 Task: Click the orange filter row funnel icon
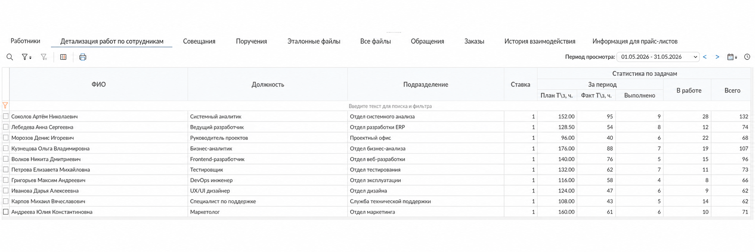click(5, 105)
